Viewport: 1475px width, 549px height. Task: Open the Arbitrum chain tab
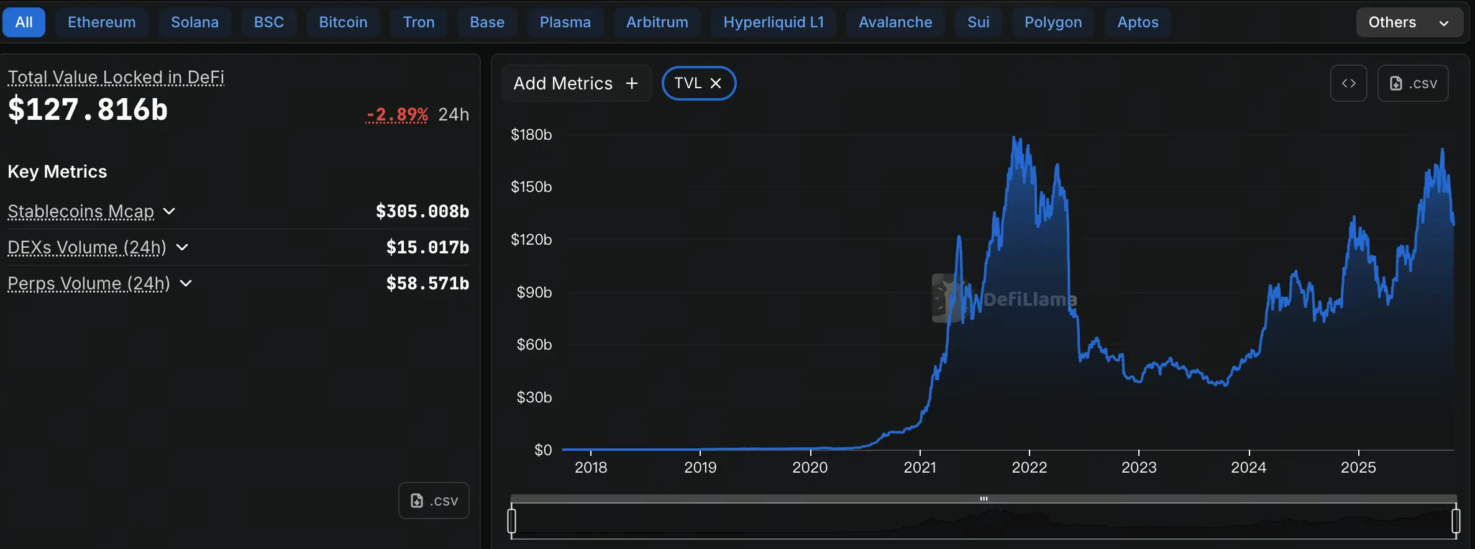coord(657,22)
